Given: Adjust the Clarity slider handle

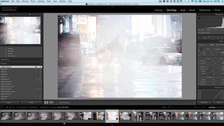Looking at the screenshot, I should tap(214, 79).
